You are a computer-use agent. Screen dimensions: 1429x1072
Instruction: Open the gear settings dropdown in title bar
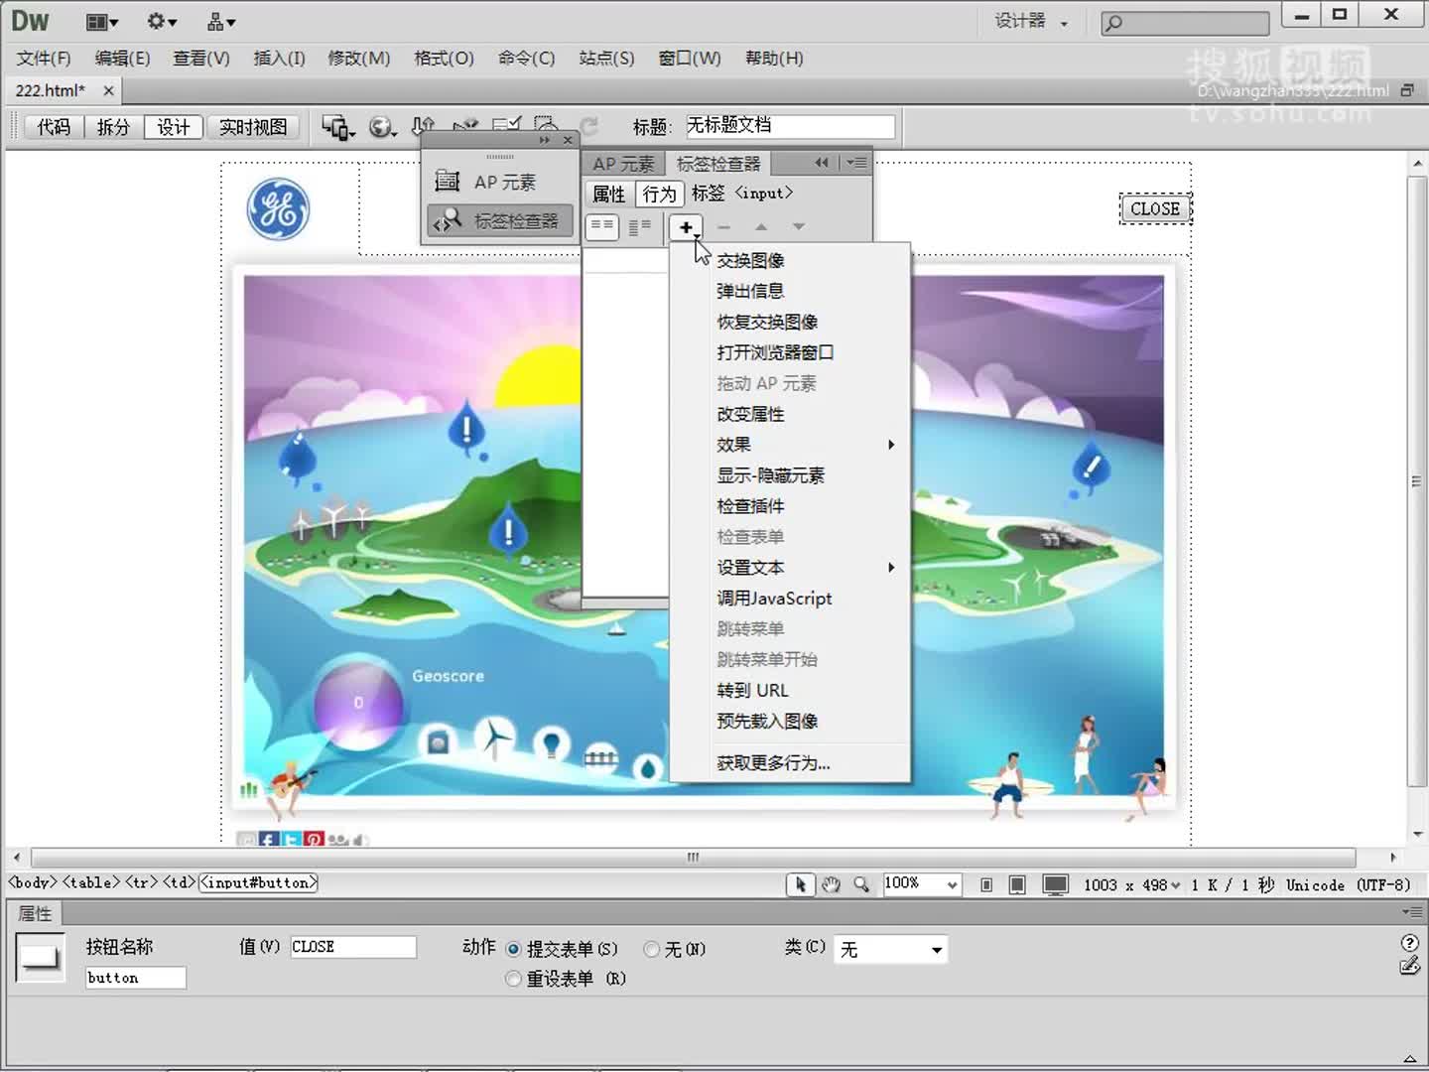[x=162, y=22]
